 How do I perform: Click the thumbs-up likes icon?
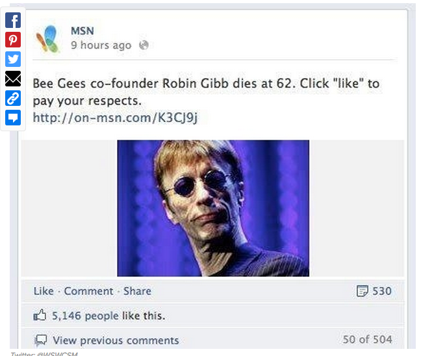pyautogui.click(x=40, y=315)
